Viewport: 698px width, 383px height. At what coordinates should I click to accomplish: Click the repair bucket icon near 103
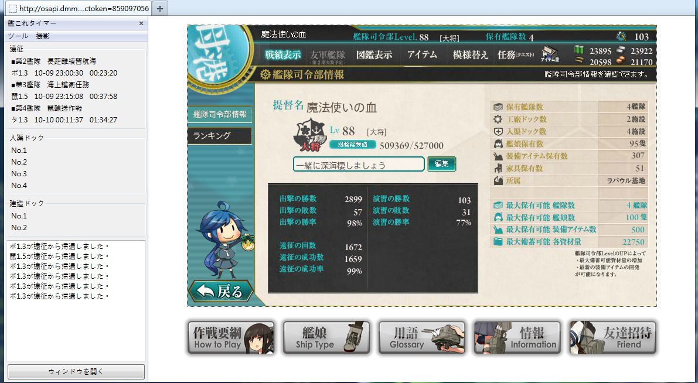tap(621, 36)
